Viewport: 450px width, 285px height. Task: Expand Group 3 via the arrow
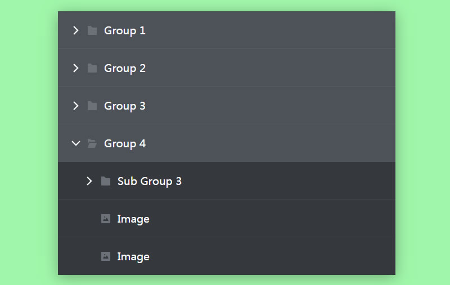click(x=76, y=106)
